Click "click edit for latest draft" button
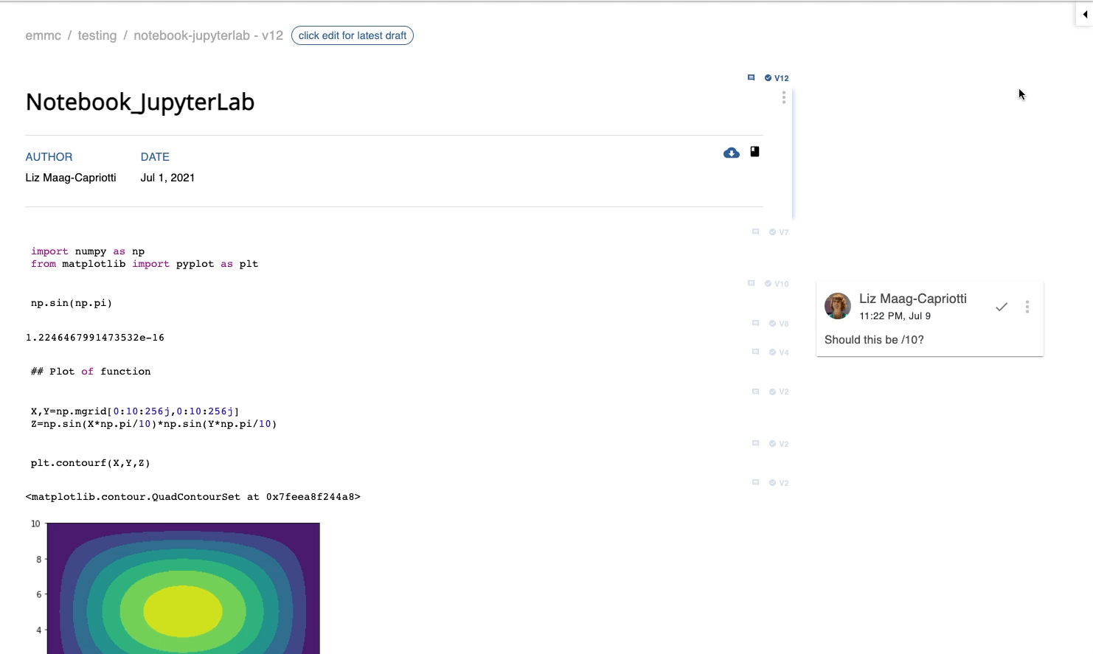Screen dimensions: 1093x654 click(353, 35)
